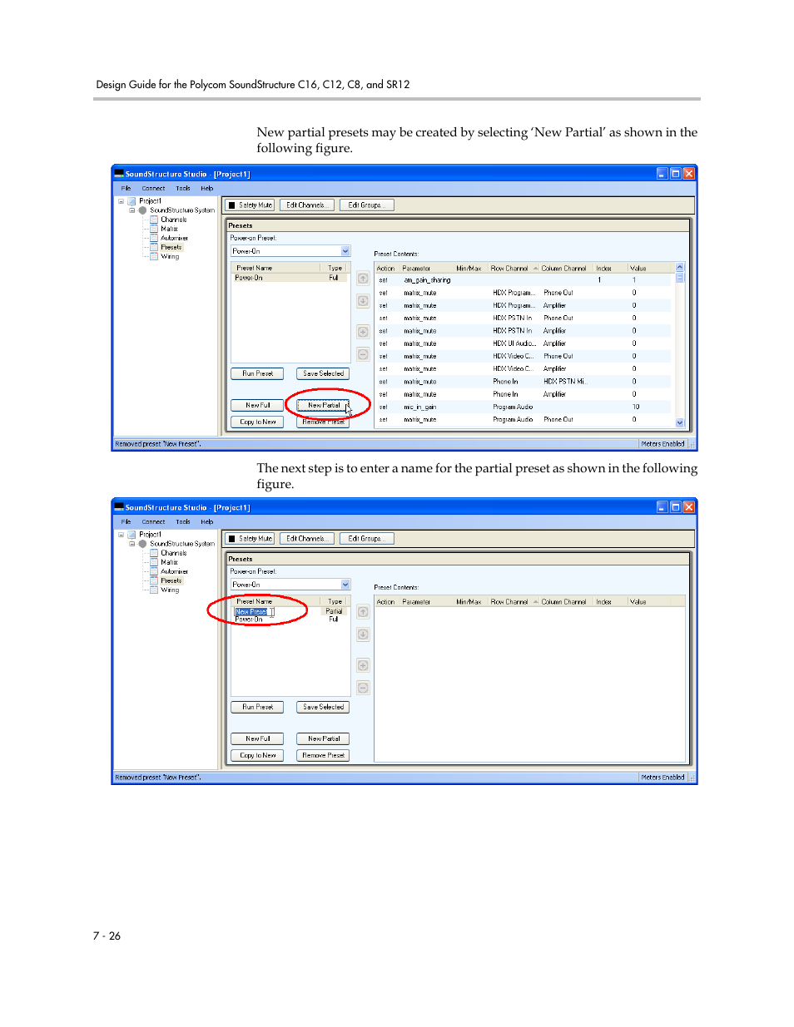794x1027 pixels.
Task: Open the Connect menu in first figure window
Action: pos(153,189)
